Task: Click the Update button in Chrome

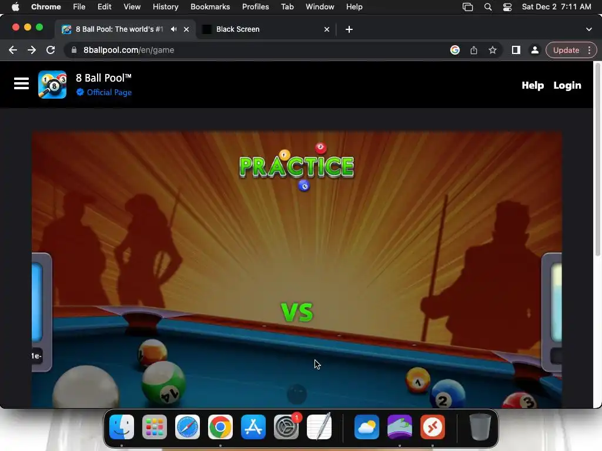Action: pyautogui.click(x=566, y=50)
